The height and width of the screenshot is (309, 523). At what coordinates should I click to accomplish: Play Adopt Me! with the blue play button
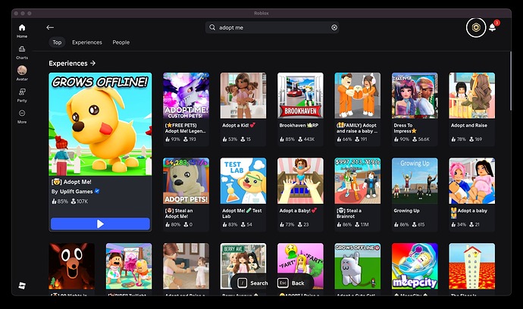coord(100,224)
